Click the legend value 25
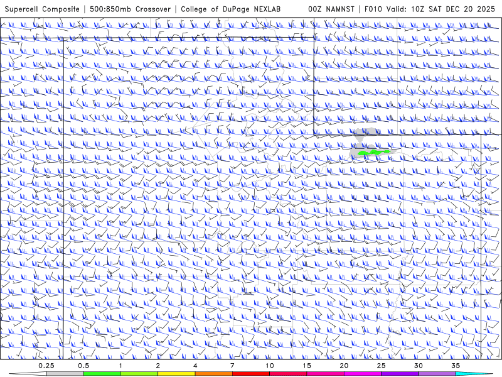Viewport: 502px width, 377px height. tap(382, 366)
